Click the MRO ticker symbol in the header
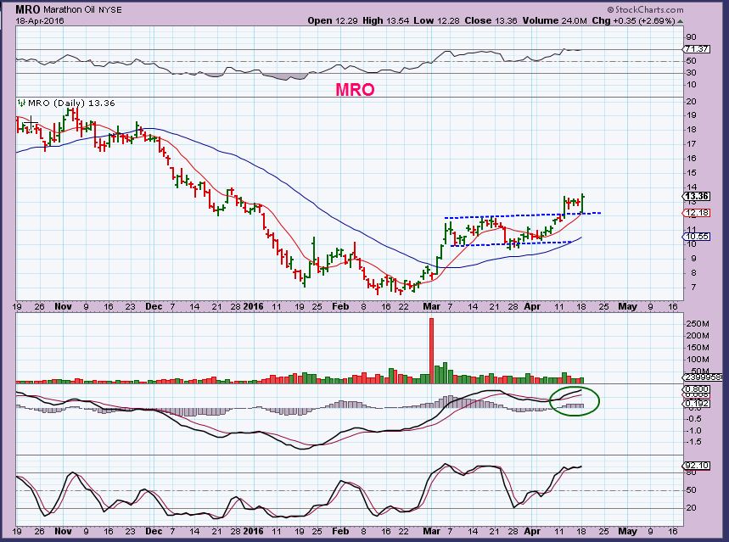This screenshot has width=729, height=542. [28, 9]
